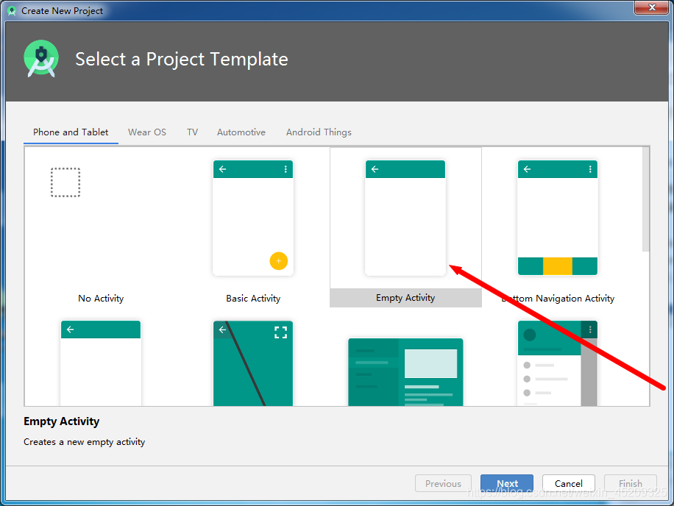Click the Basic Activity label

[x=253, y=298]
